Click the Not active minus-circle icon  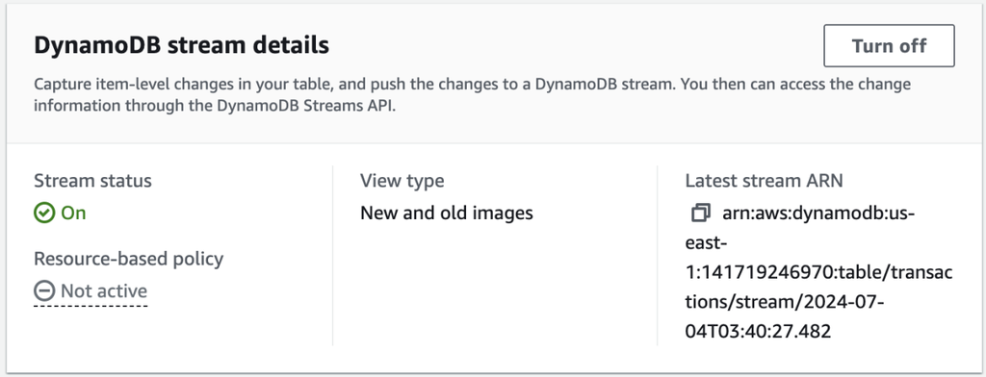coord(44,290)
